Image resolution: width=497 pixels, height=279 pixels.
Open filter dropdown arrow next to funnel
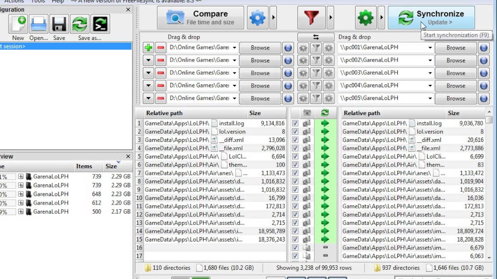tap(330, 18)
